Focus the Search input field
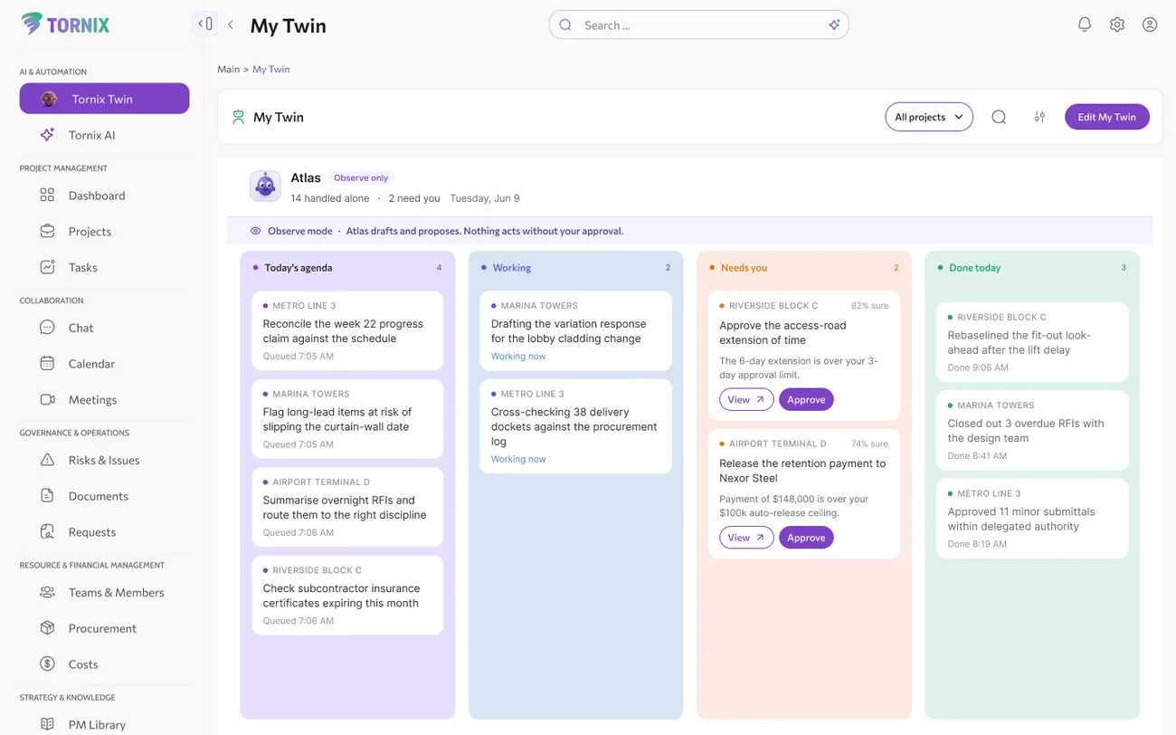 pyautogui.click(x=698, y=25)
